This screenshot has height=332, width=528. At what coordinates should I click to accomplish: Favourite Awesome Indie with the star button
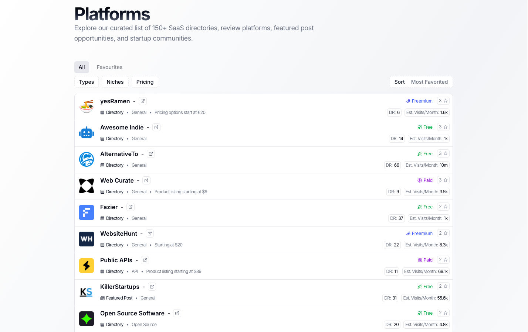click(x=443, y=127)
